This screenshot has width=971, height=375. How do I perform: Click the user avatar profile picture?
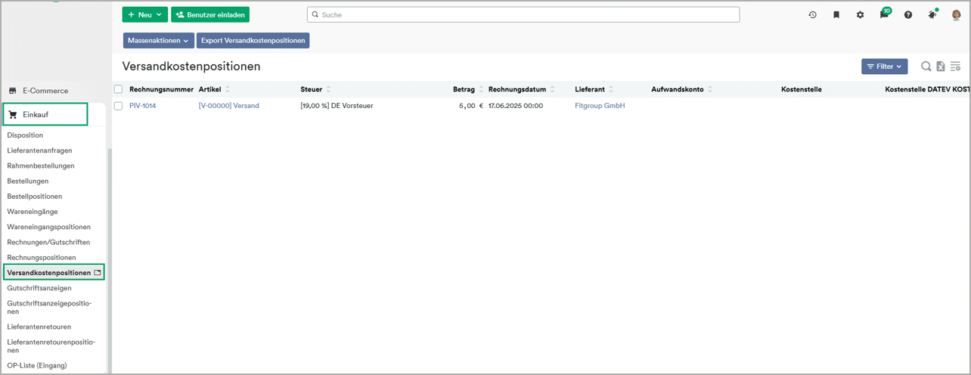point(956,14)
